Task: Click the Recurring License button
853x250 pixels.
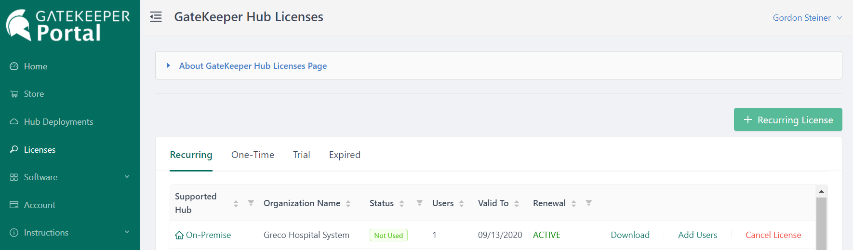Action: tap(788, 120)
